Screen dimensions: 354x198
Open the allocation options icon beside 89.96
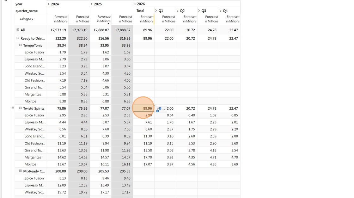159,109
